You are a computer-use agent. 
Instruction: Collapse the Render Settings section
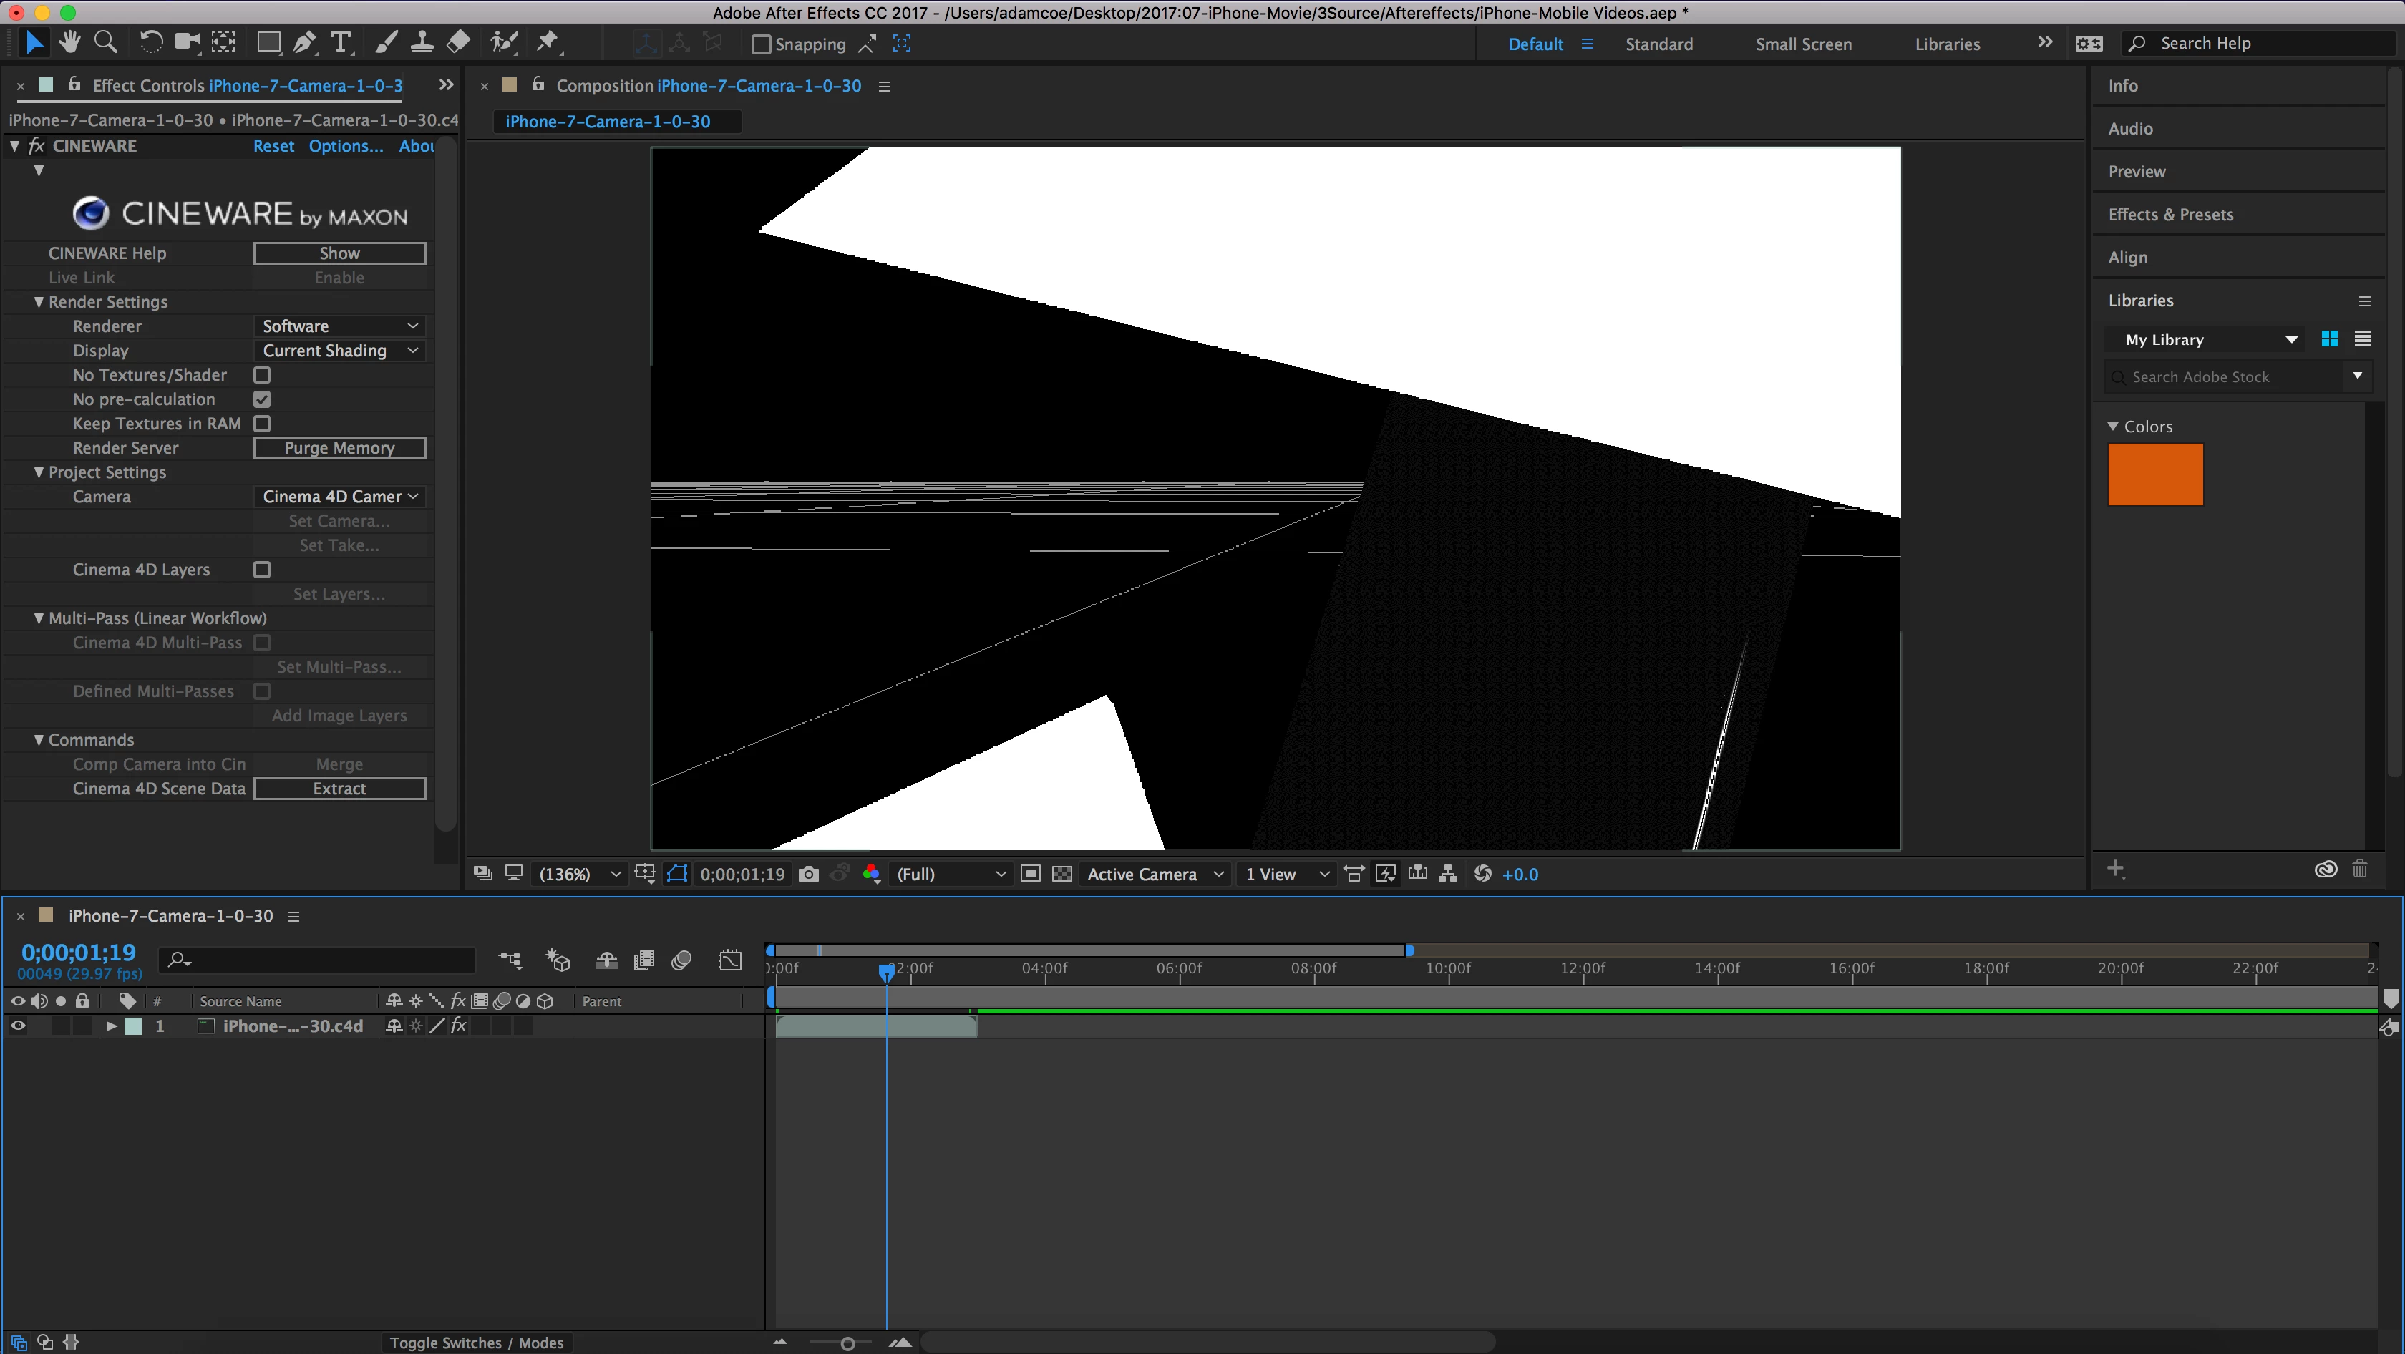[39, 302]
